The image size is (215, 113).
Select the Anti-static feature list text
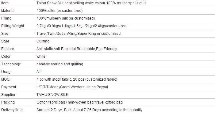click(77, 49)
